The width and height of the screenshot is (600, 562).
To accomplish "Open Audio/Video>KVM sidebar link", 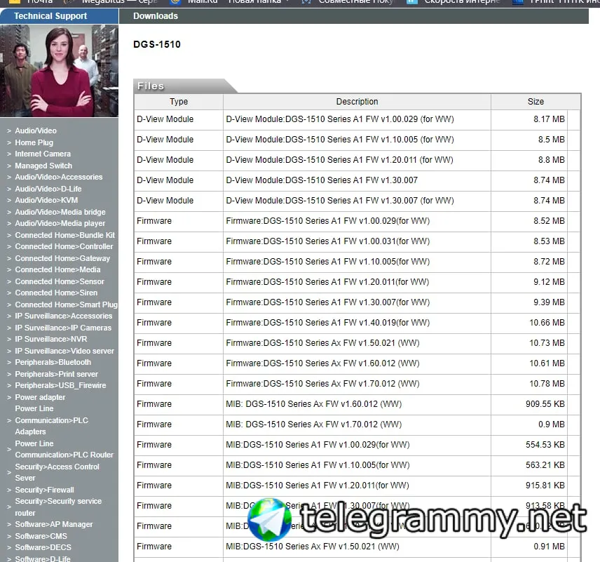I will pyautogui.click(x=46, y=200).
